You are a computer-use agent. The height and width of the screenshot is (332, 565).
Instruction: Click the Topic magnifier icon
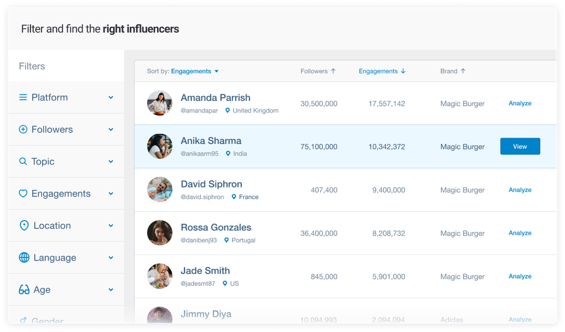click(23, 162)
